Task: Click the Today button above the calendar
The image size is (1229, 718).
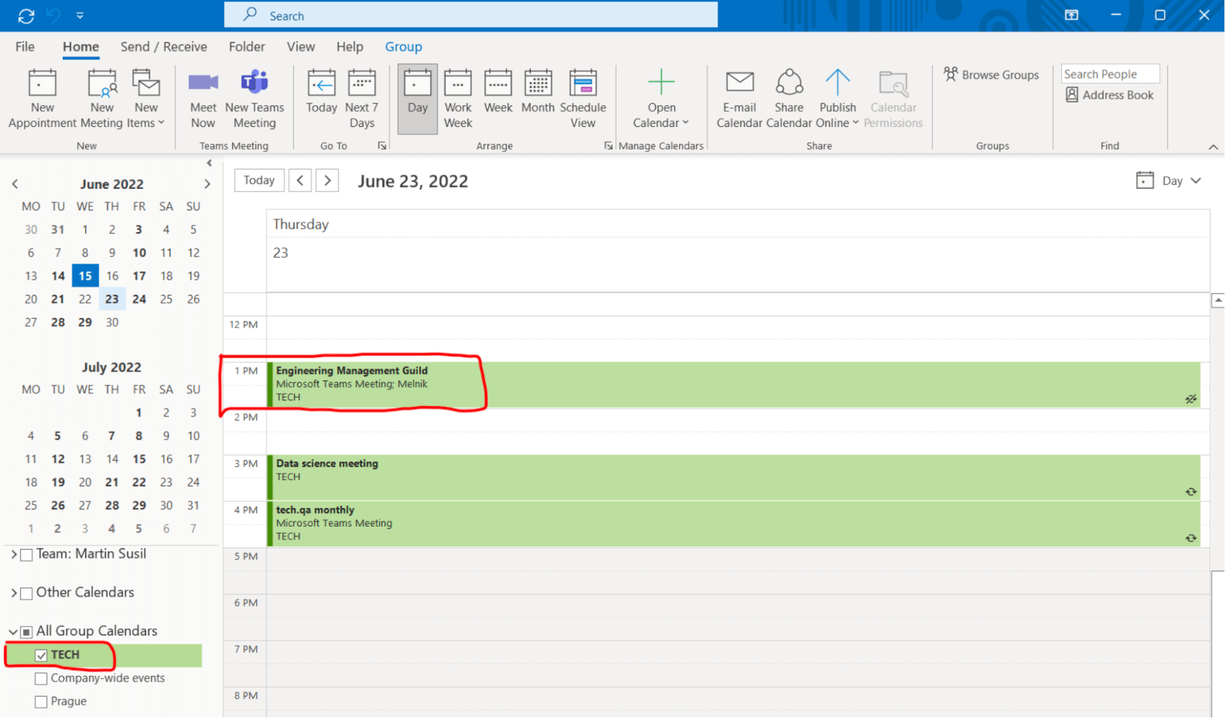Action: [x=259, y=180]
